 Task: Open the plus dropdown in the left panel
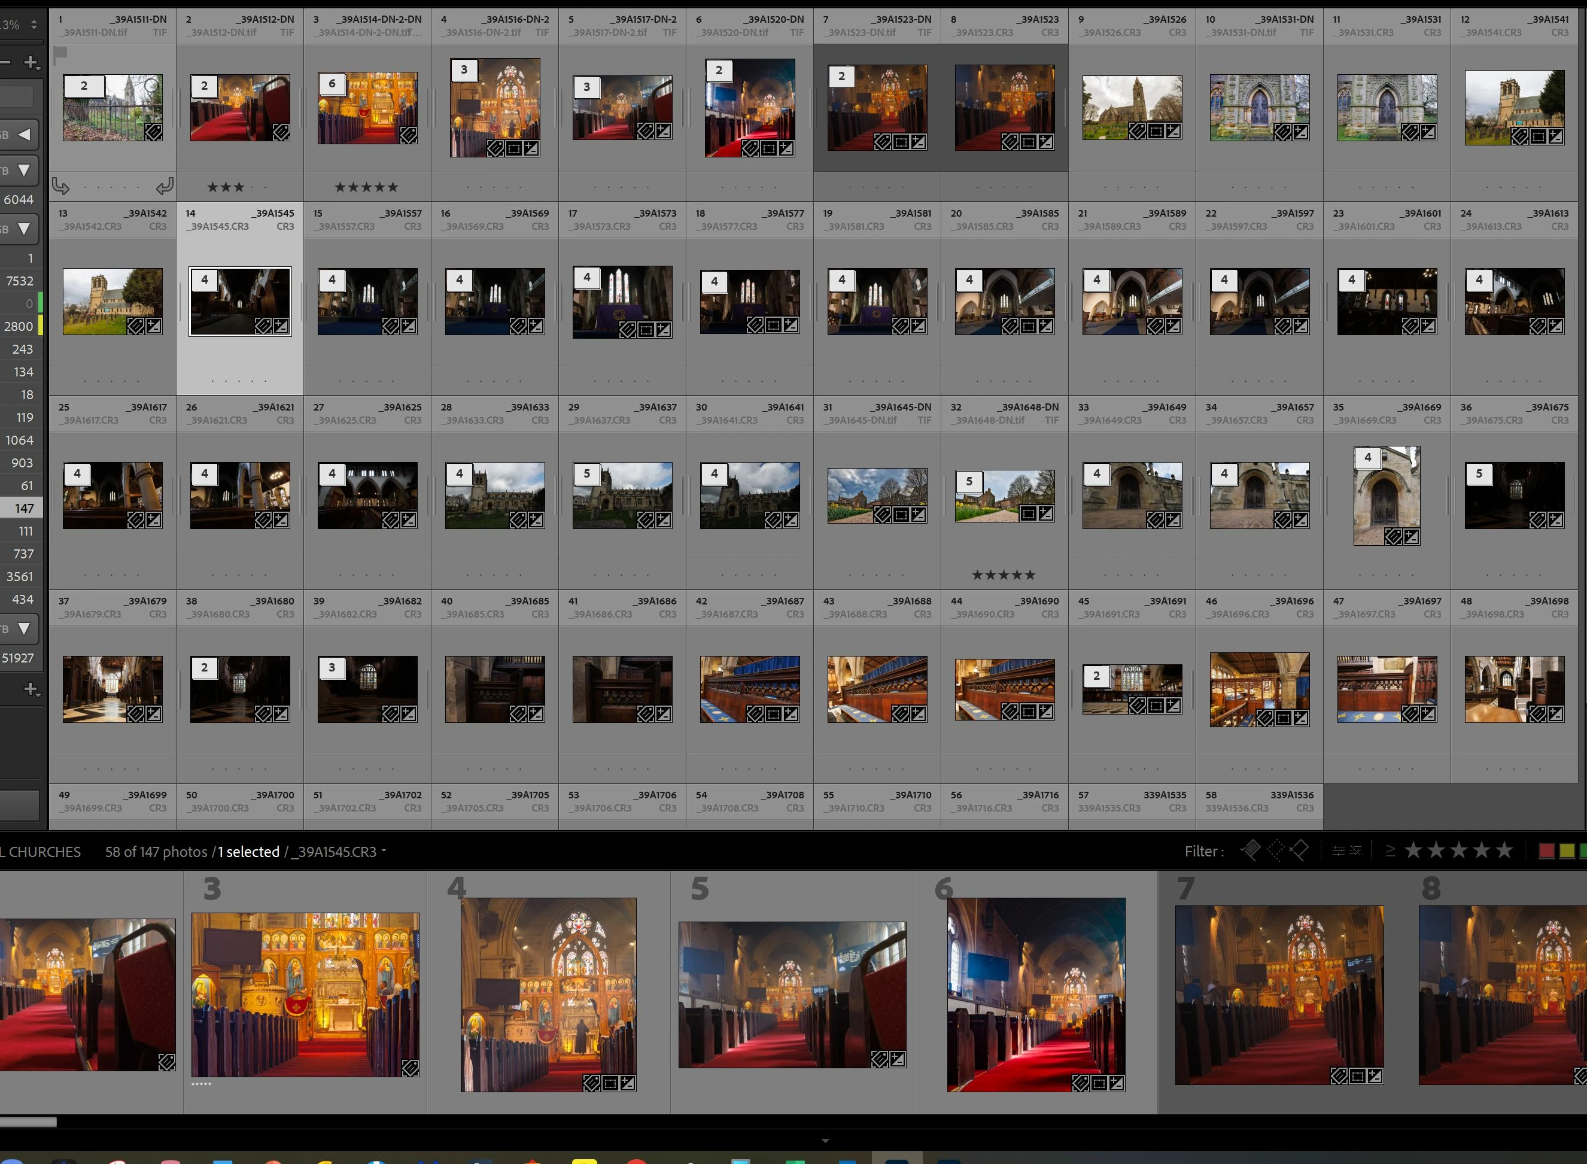[31, 63]
